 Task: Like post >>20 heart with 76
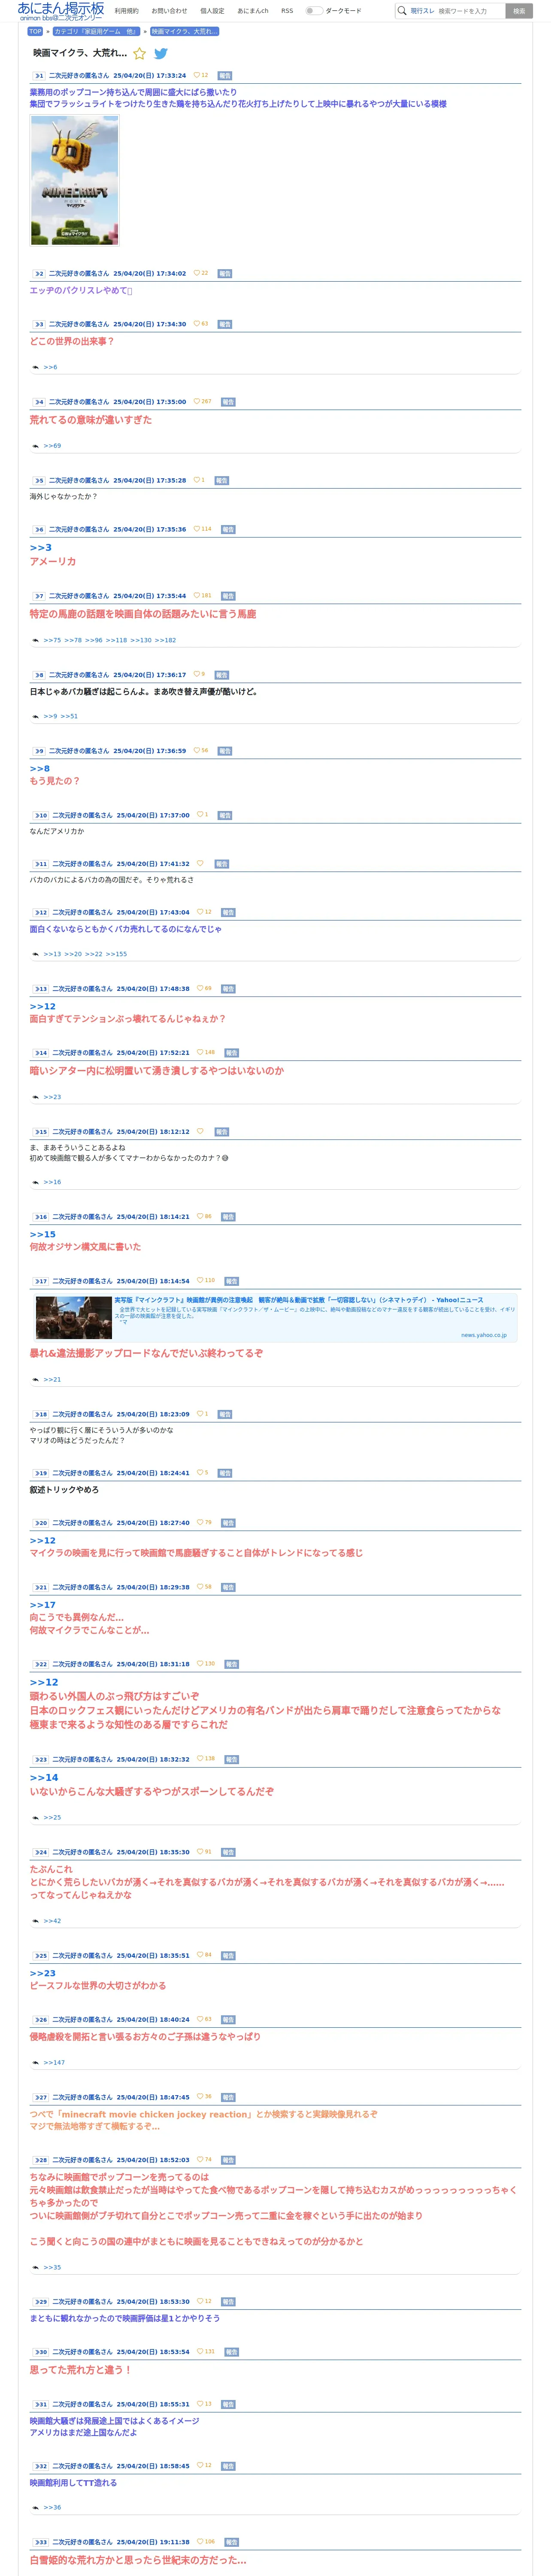[200, 1522]
